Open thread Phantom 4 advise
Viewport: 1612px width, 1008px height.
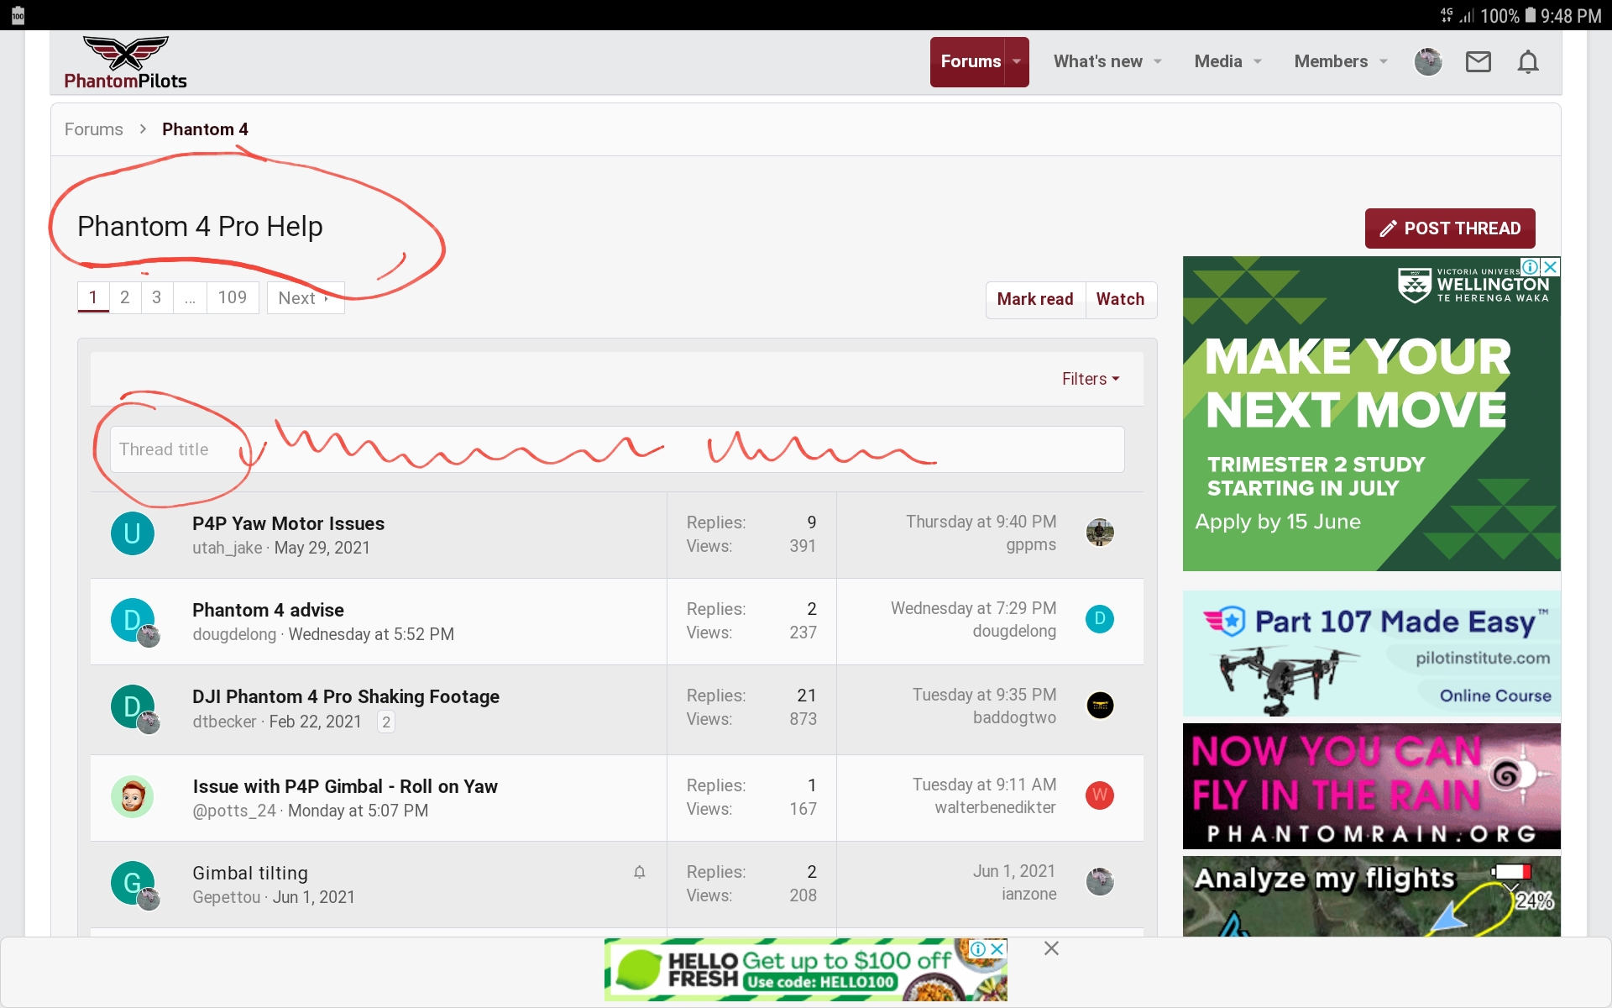[x=268, y=610]
